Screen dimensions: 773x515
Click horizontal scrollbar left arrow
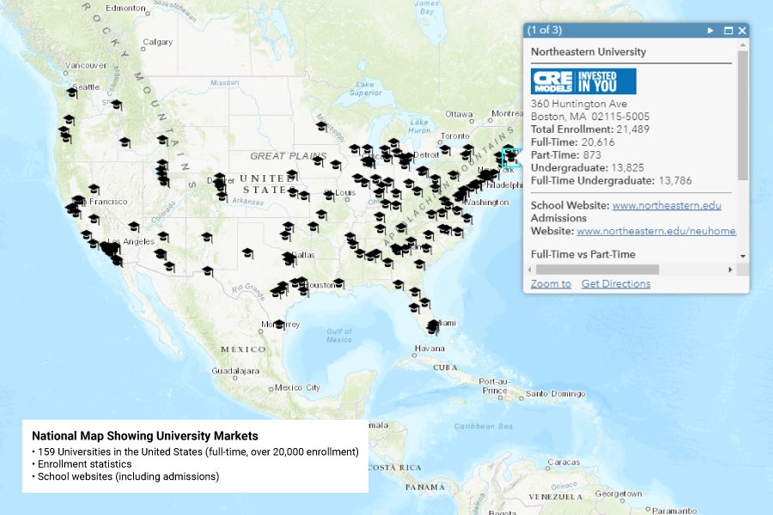[530, 270]
